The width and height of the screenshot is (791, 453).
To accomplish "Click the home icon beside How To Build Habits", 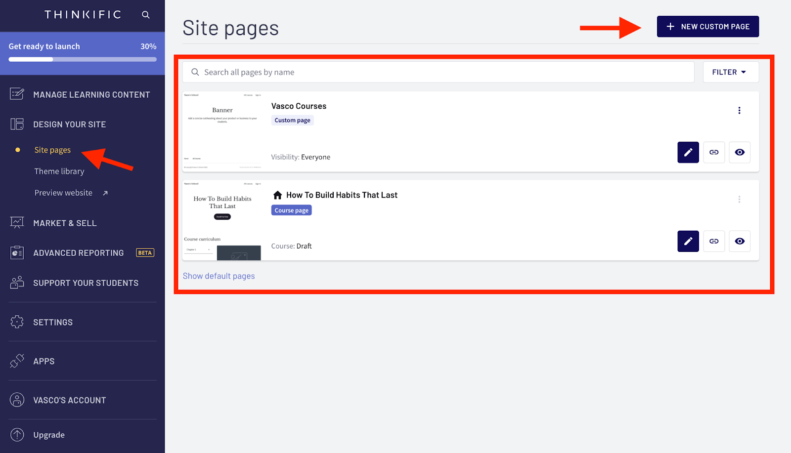I will pyautogui.click(x=277, y=195).
